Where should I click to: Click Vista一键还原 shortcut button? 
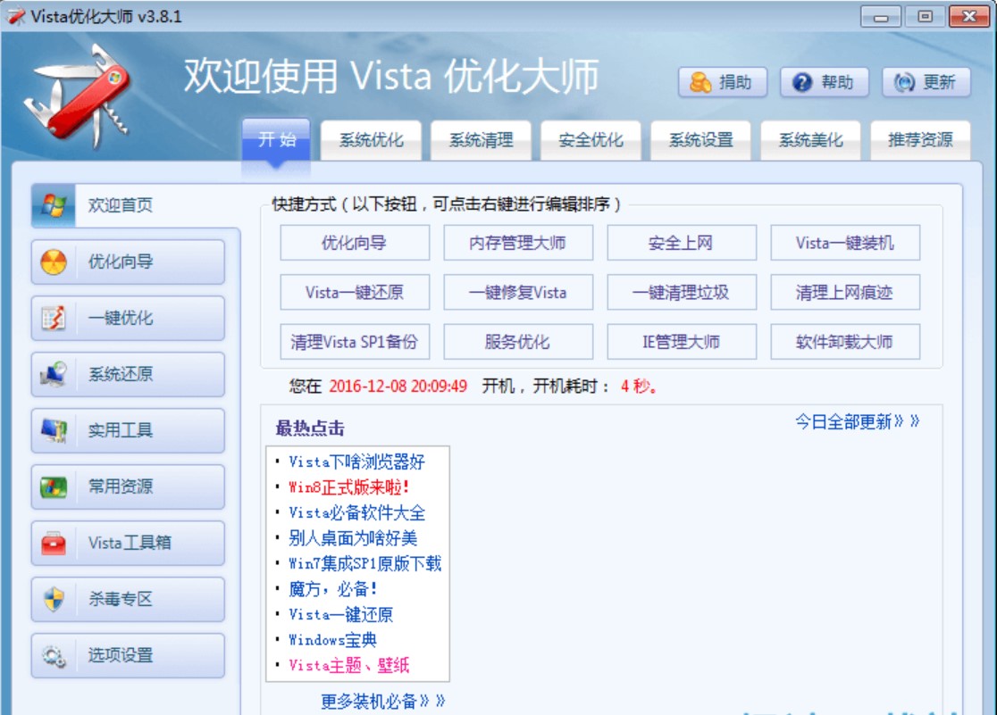coord(355,293)
